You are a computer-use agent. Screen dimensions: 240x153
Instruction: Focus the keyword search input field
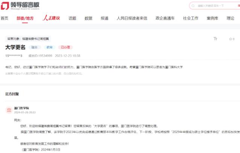click(x=214, y=6)
